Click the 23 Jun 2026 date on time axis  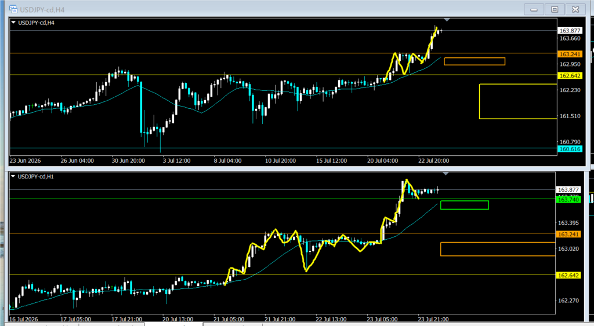[25, 160]
